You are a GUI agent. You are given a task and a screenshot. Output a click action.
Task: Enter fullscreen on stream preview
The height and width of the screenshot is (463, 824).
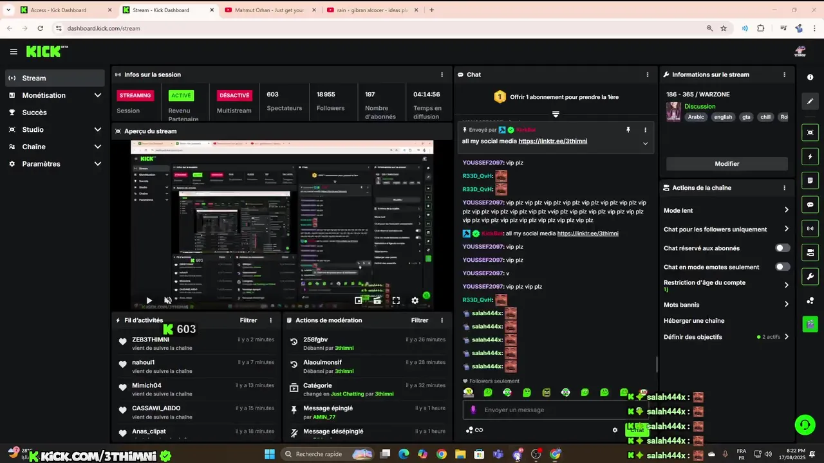(x=396, y=300)
